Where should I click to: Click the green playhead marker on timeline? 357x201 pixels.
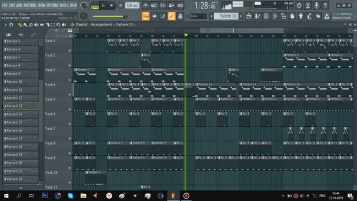(x=186, y=35)
